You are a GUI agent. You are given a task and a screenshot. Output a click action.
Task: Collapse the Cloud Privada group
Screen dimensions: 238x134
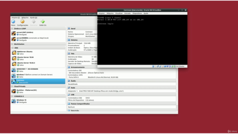[x=12, y=86]
